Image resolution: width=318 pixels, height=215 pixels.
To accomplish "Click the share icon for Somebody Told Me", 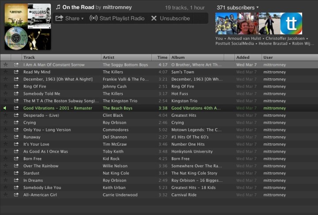I will [16, 94].
